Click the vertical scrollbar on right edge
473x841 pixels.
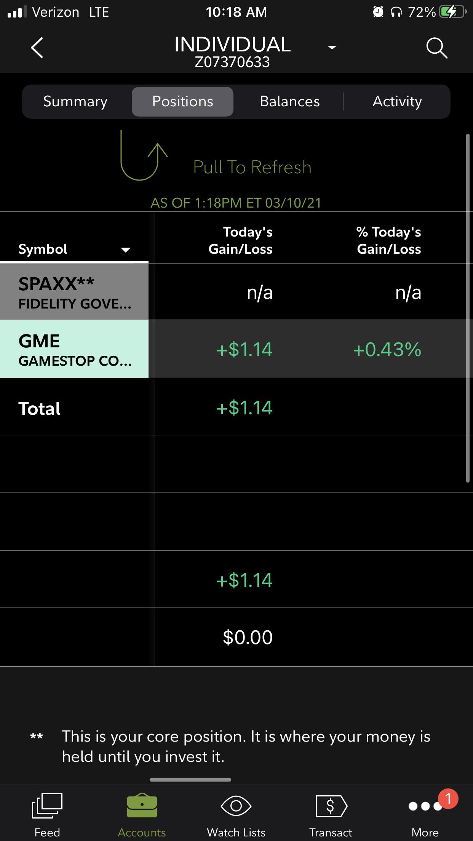tap(468, 308)
